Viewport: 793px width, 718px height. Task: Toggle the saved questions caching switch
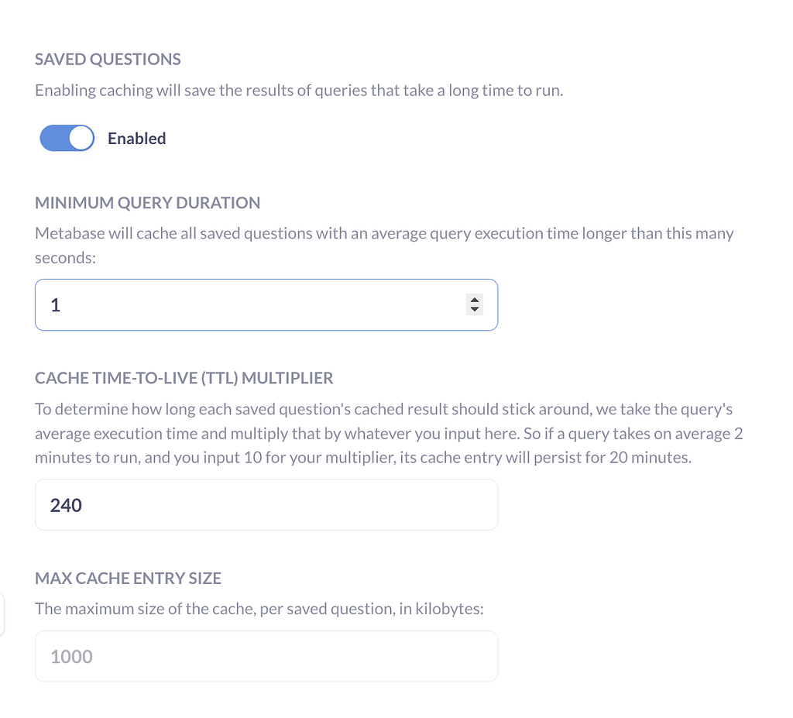[67, 139]
